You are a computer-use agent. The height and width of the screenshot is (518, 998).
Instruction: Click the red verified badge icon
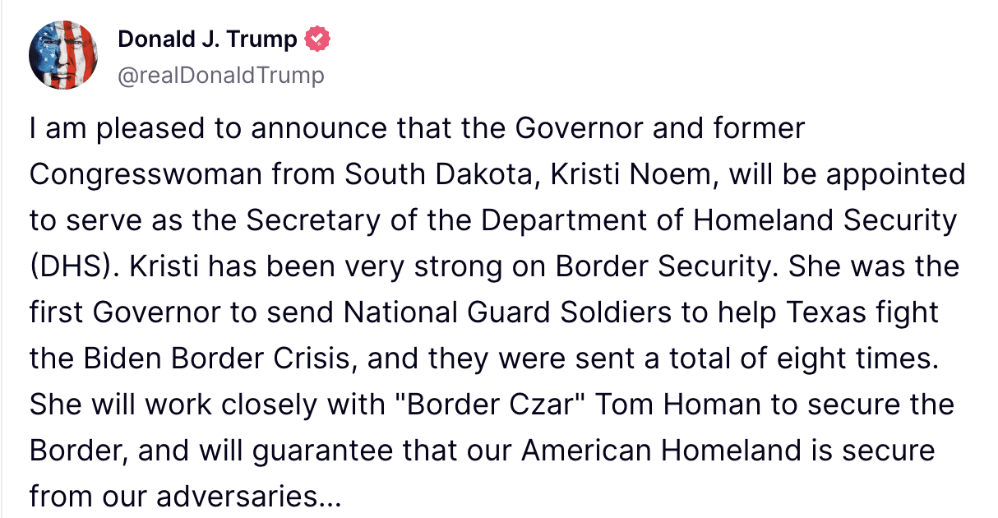(x=318, y=39)
